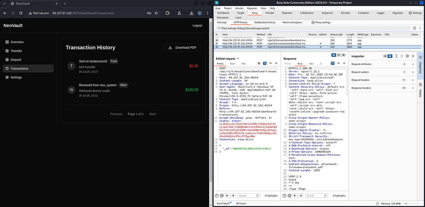Image resolution: width=425 pixels, height=207 pixels.
Task: Click the browser downloads icon
Action: click(192, 13)
